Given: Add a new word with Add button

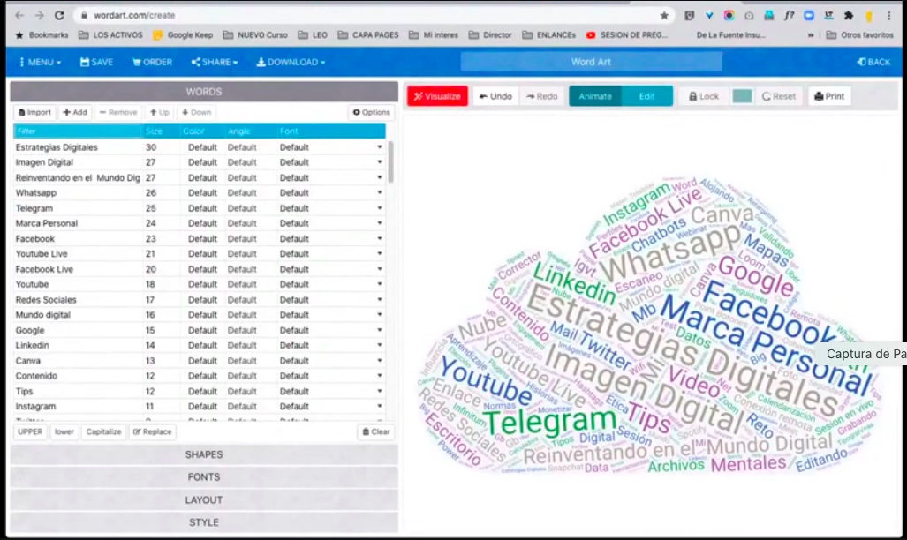Looking at the screenshot, I should pos(75,112).
